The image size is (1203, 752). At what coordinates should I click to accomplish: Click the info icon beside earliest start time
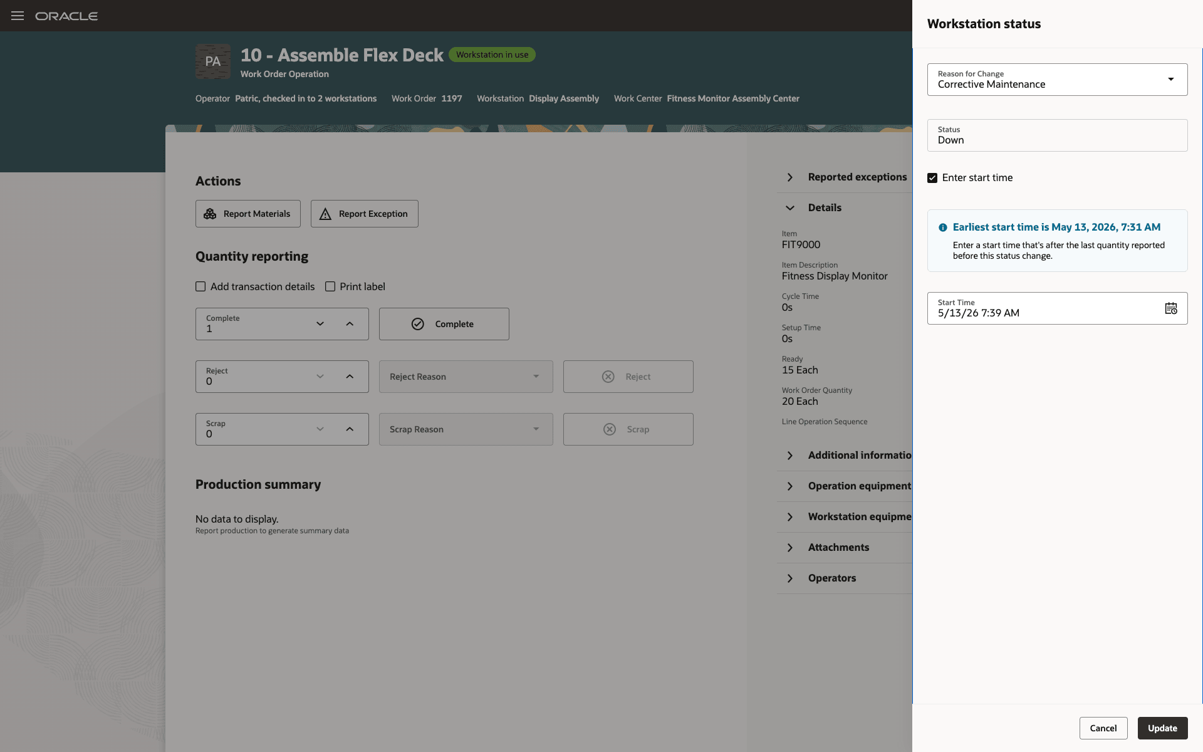(943, 227)
